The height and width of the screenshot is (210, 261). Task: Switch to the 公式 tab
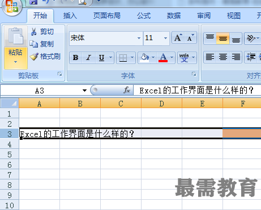pos(144,15)
